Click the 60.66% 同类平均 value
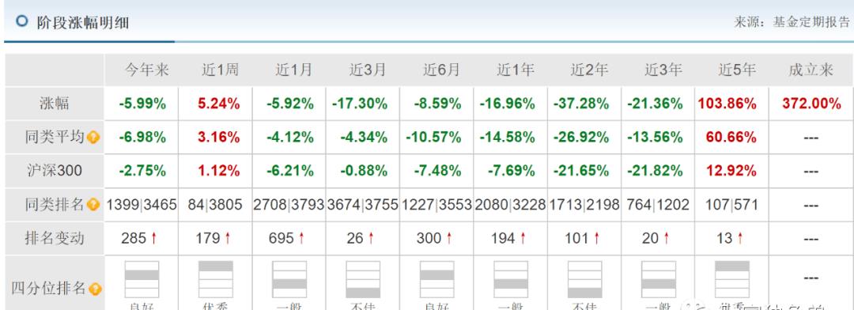 point(731,138)
